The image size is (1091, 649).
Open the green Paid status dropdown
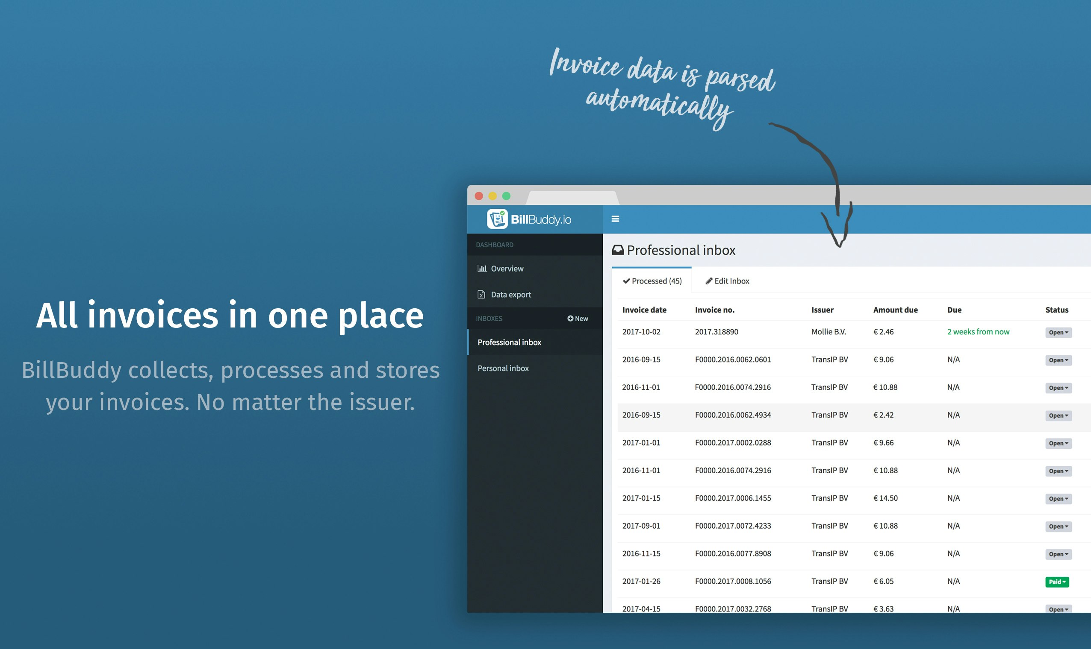click(x=1057, y=582)
